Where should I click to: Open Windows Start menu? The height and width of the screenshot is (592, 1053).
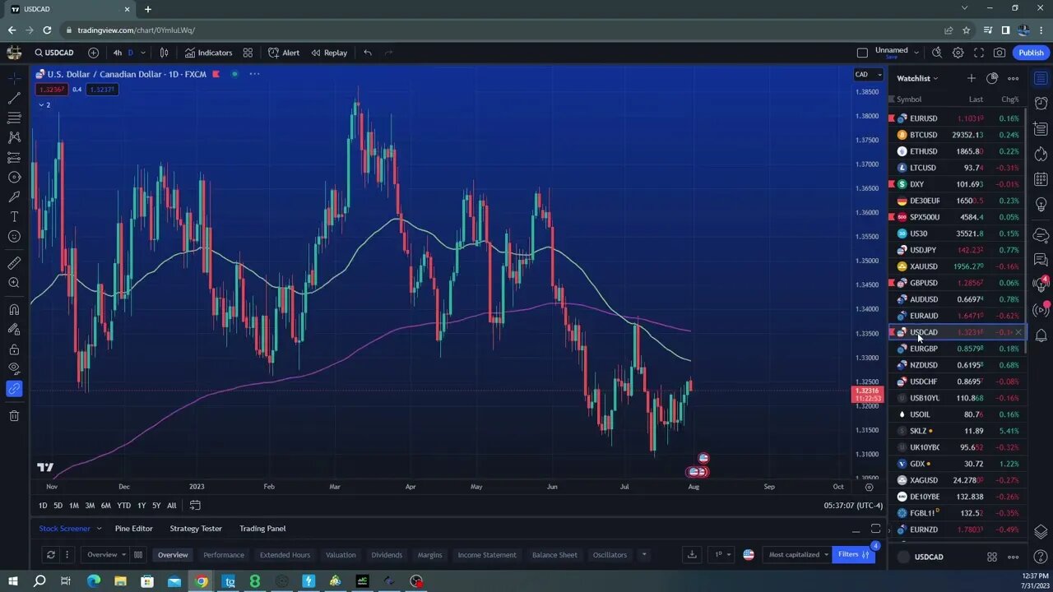(x=12, y=581)
